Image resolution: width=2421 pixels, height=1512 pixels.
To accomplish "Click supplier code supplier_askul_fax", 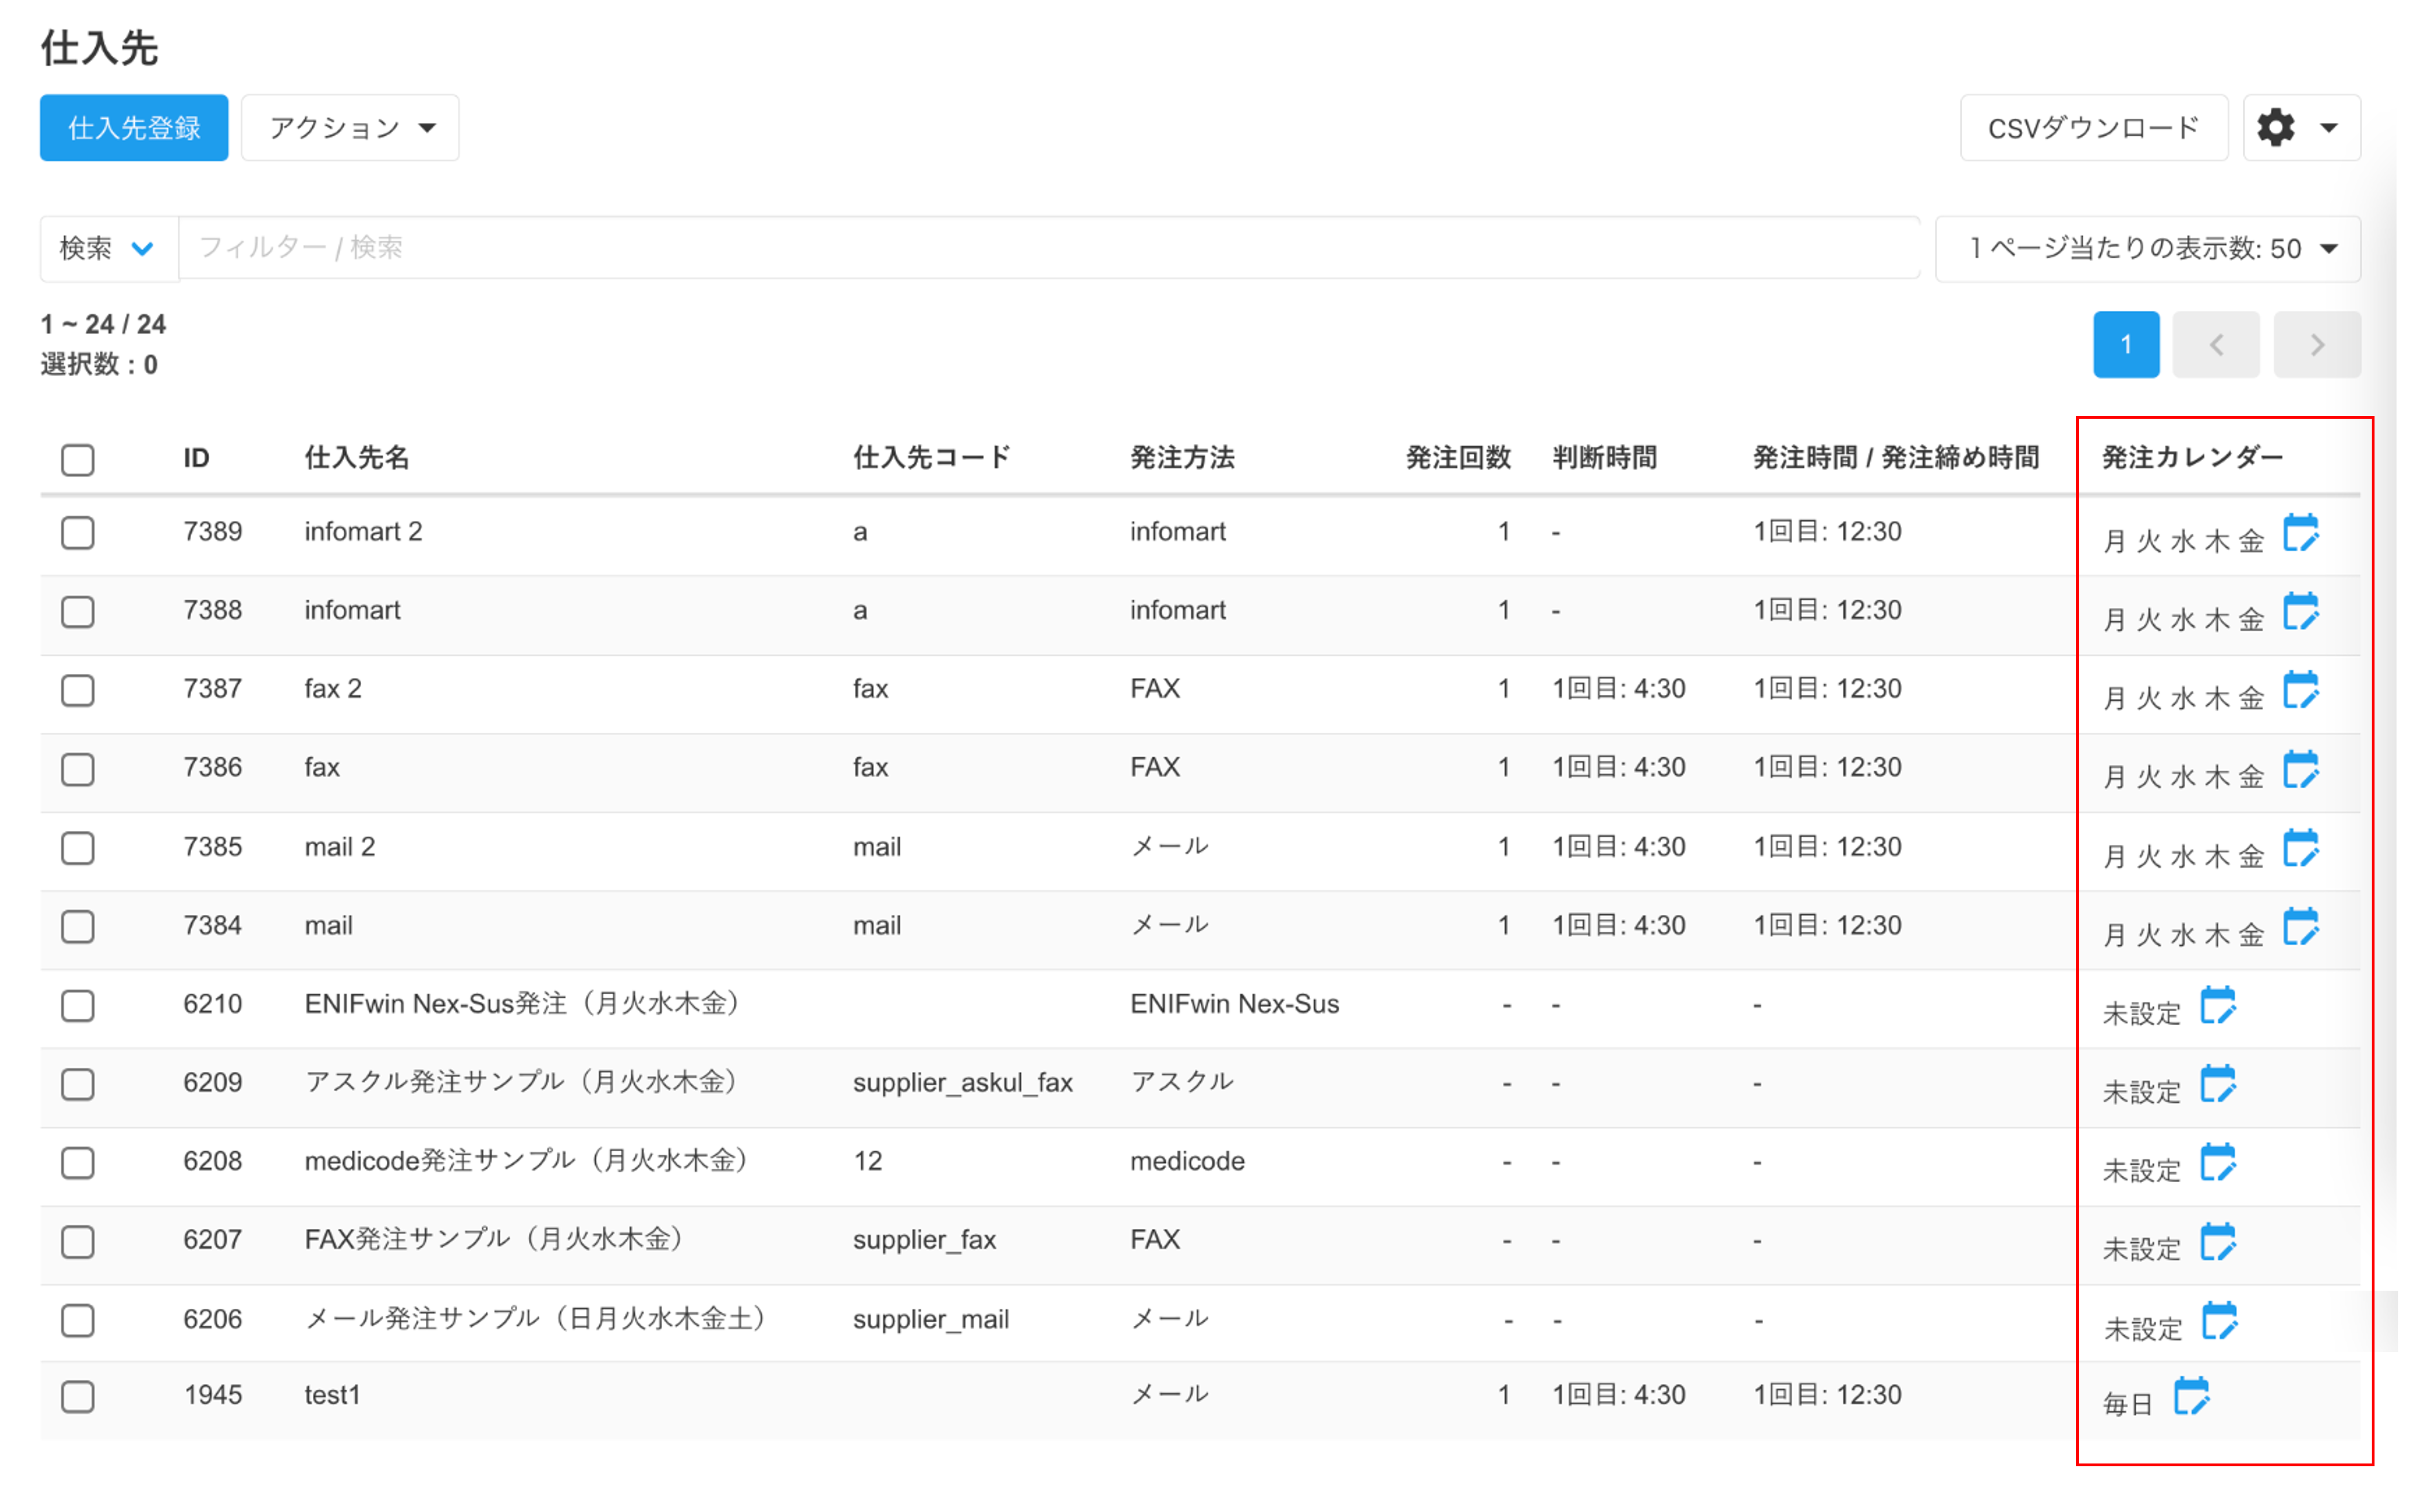I will (x=963, y=1083).
